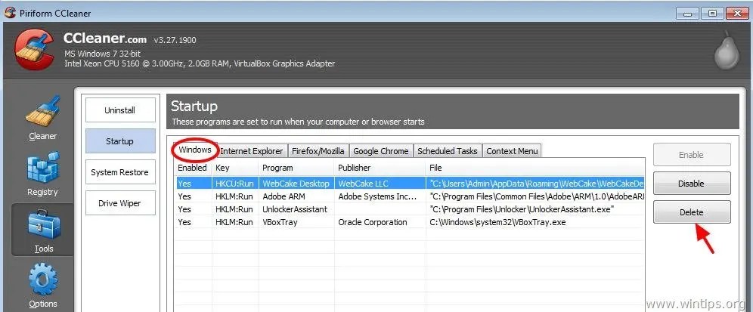Click the CCleaner.com header title

(x=105, y=39)
